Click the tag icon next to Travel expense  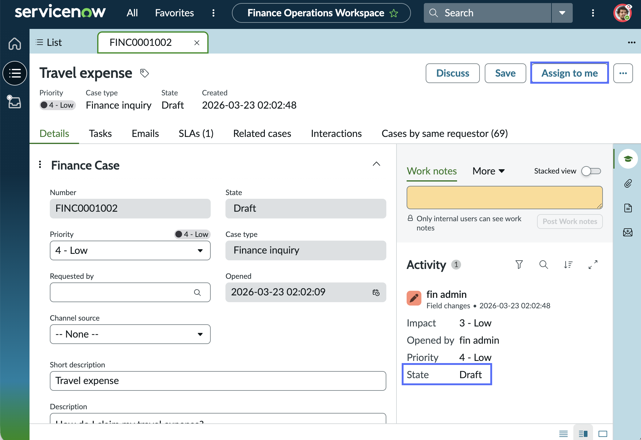145,73
